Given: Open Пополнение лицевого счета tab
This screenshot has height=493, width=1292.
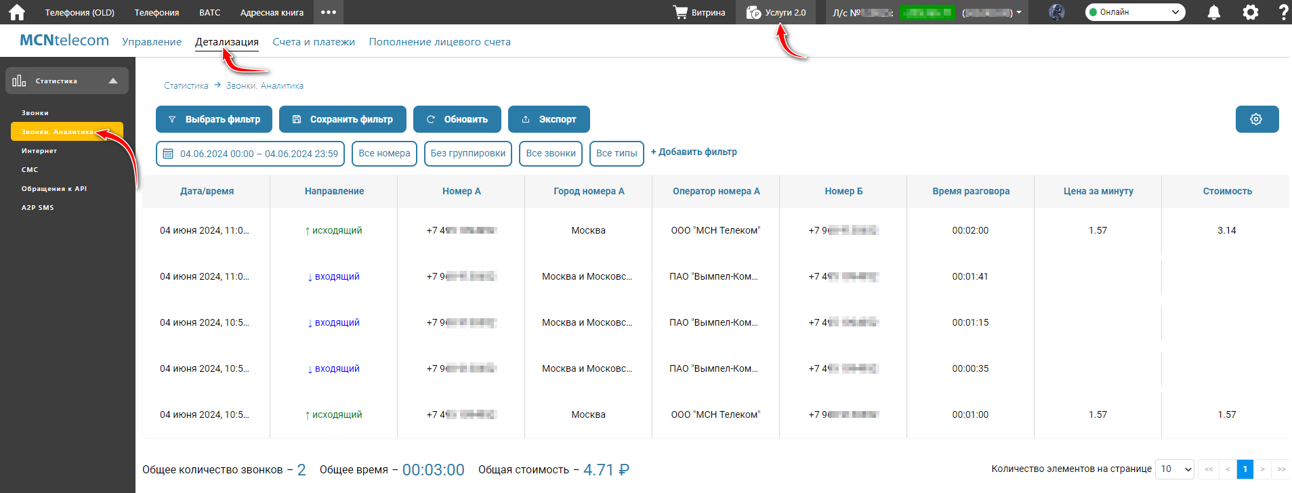Looking at the screenshot, I should pos(440,42).
